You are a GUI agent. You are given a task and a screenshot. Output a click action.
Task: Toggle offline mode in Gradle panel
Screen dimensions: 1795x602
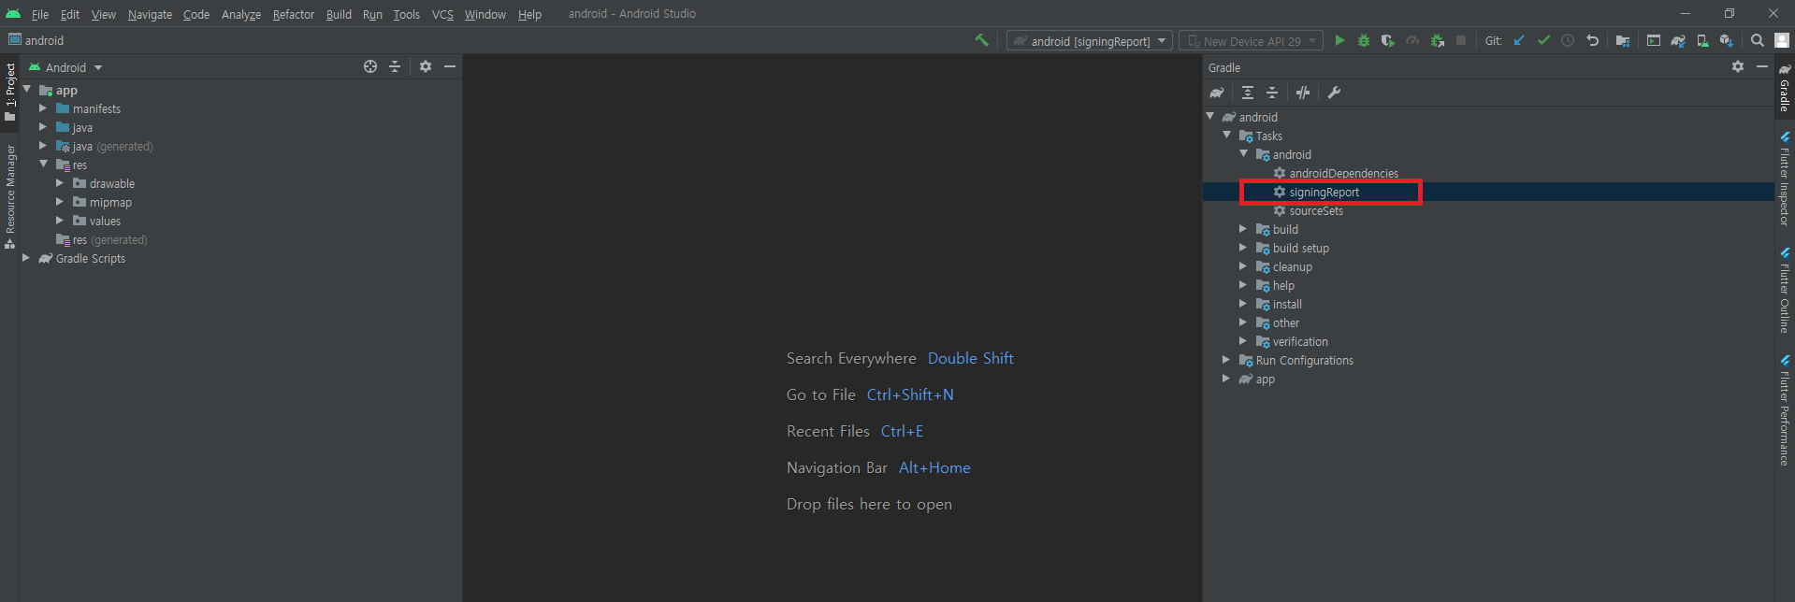[x=1303, y=93]
